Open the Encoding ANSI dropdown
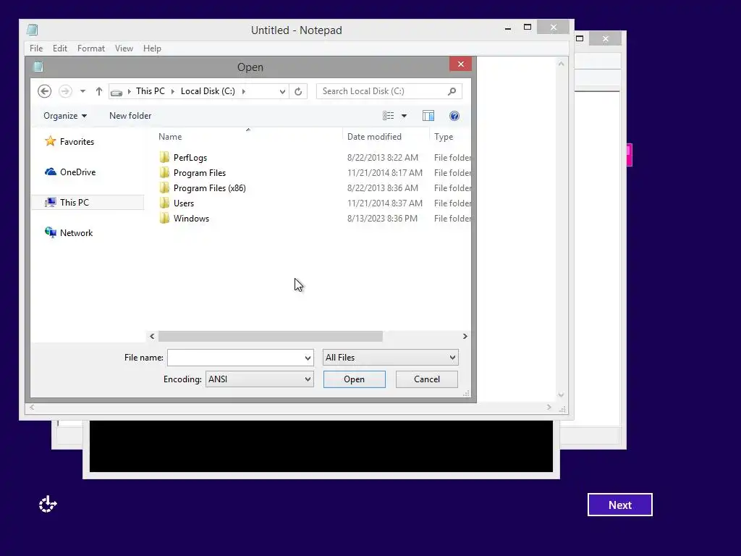Viewport: 741px width, 556px height. tap(260, 379)
